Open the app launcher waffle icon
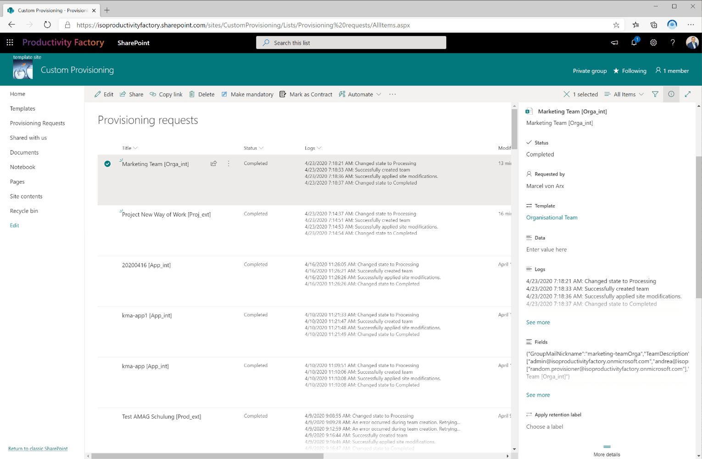Viewport: 702px width, 459px height. [x=10, y=43]
